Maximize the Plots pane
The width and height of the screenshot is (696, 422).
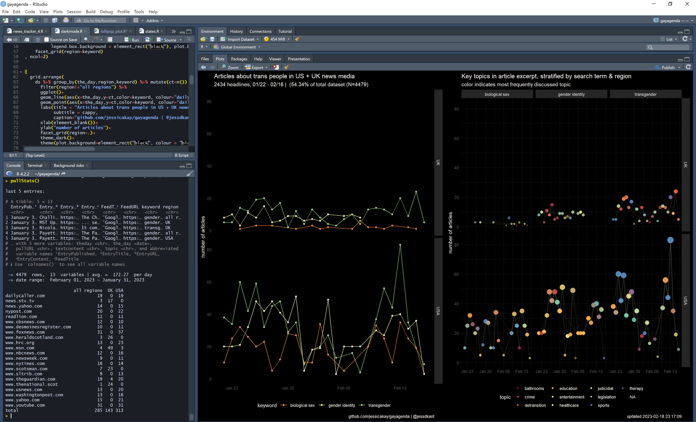[x=687, y=59]
